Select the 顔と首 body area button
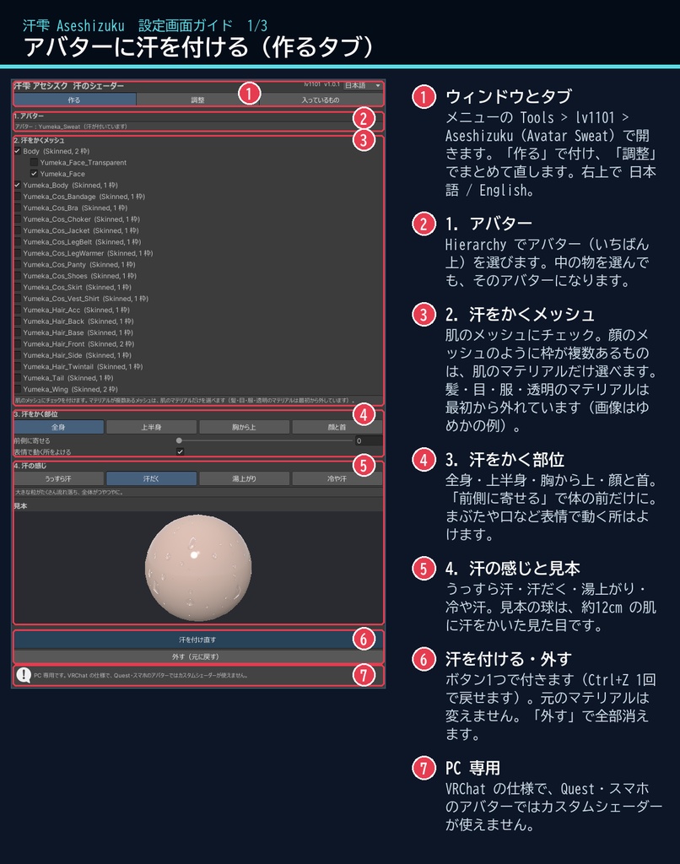Image resolution: width=680 pixels, height=864 pixels. coord(337,427)
